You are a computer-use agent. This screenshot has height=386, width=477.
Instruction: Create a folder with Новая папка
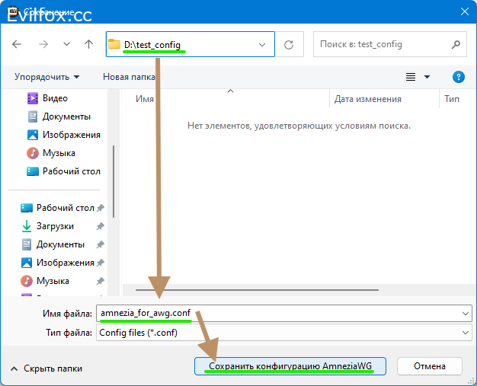point(129,77)
